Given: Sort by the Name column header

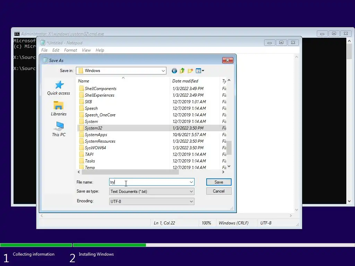Looking at the screenshot, I should [x=123, y=81].
